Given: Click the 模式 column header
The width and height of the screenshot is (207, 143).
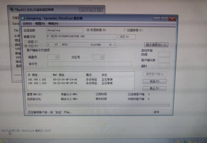Looking at the screenshot, I should 89,75.
